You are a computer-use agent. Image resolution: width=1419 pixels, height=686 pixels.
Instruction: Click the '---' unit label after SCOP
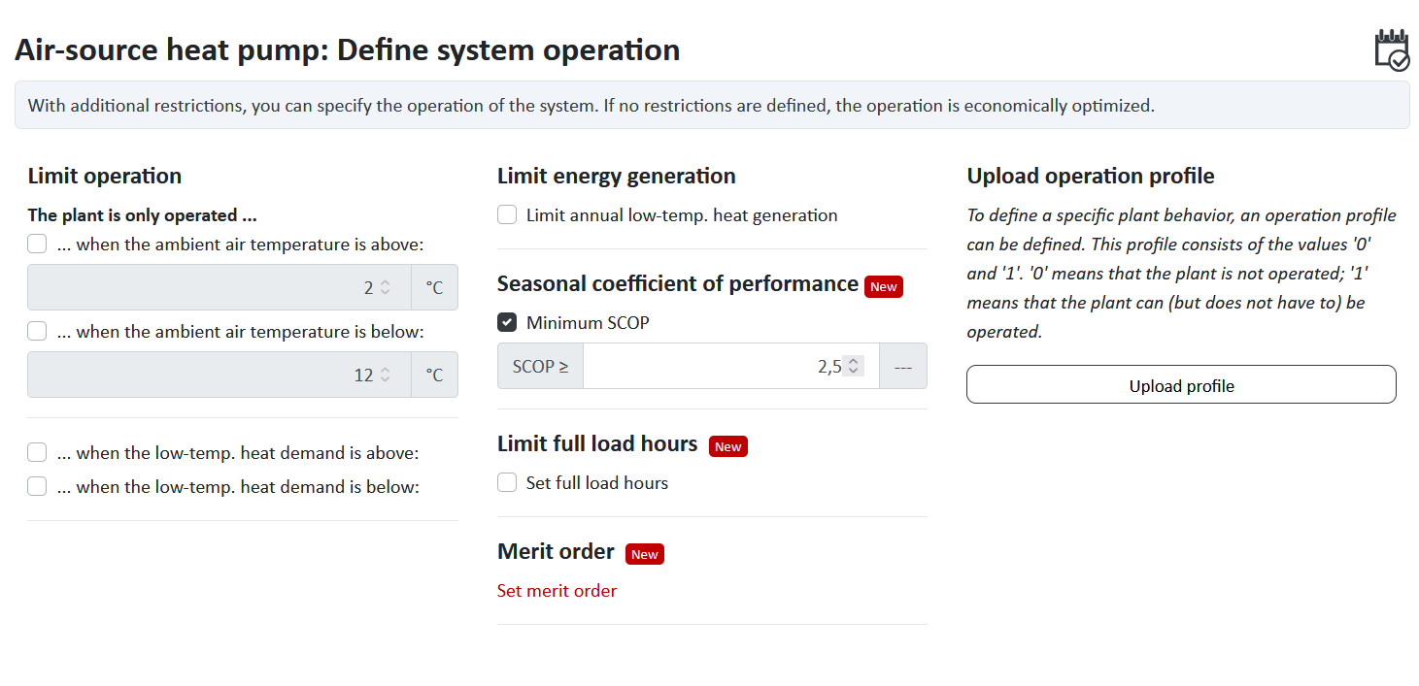(x=903, y=366)
